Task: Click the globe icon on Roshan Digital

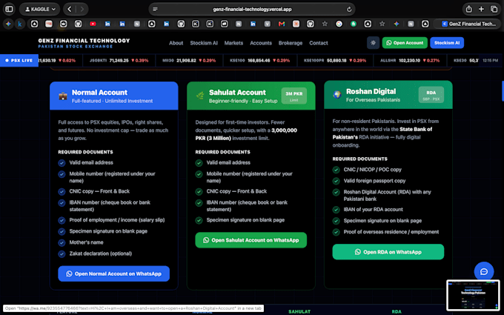Action: [x=336, y=95]
